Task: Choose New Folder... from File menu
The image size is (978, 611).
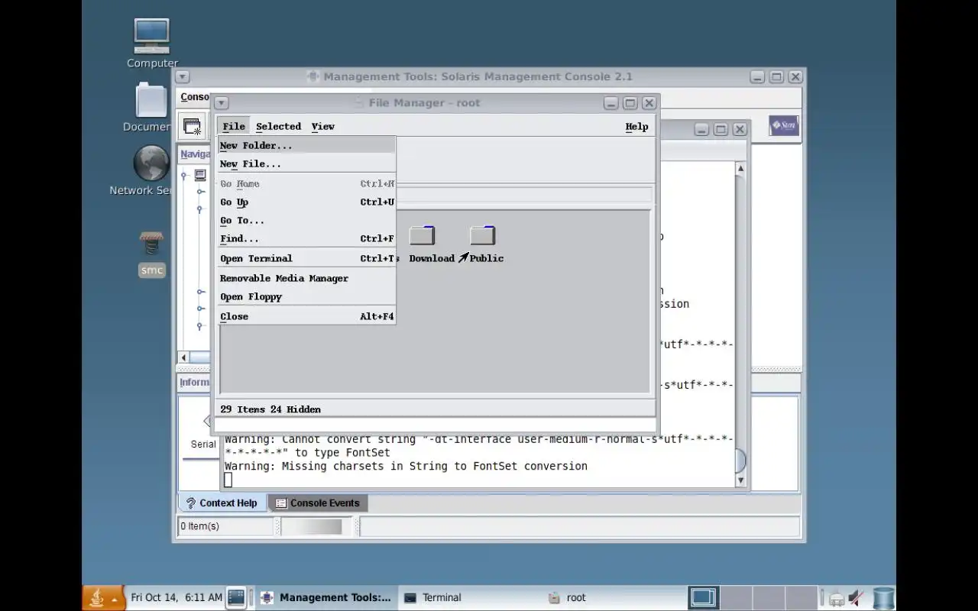Action: pyautogui.click(x=306, y=145)
